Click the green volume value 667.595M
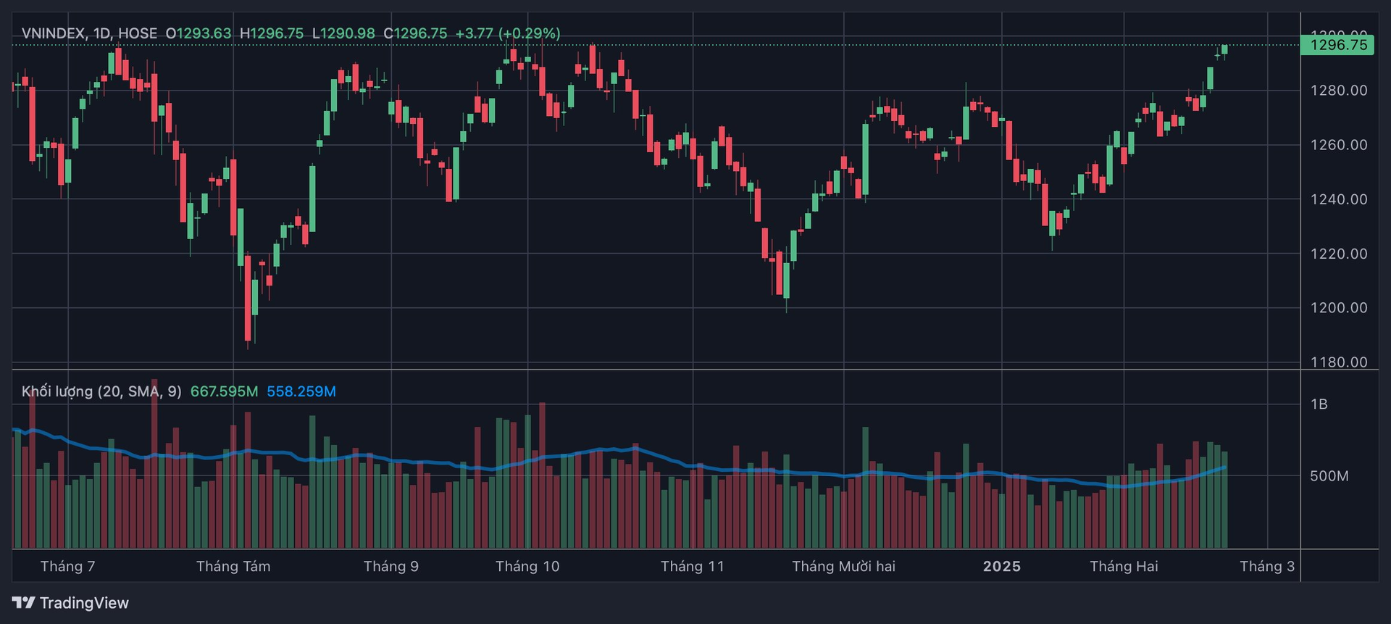Screen dimensions: 1391x624 coord(224,391)
